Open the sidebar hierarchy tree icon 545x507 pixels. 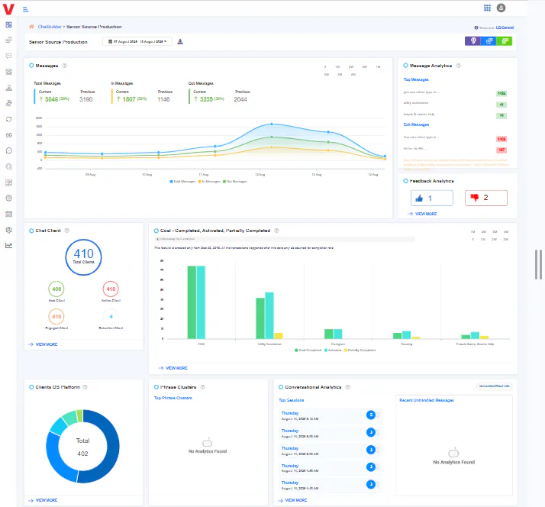(x=8, y=88)
